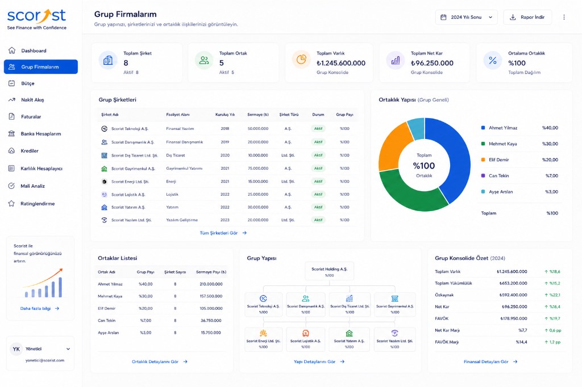Click the Ratinglendirme star icon
582x387 pixels.
11,204
